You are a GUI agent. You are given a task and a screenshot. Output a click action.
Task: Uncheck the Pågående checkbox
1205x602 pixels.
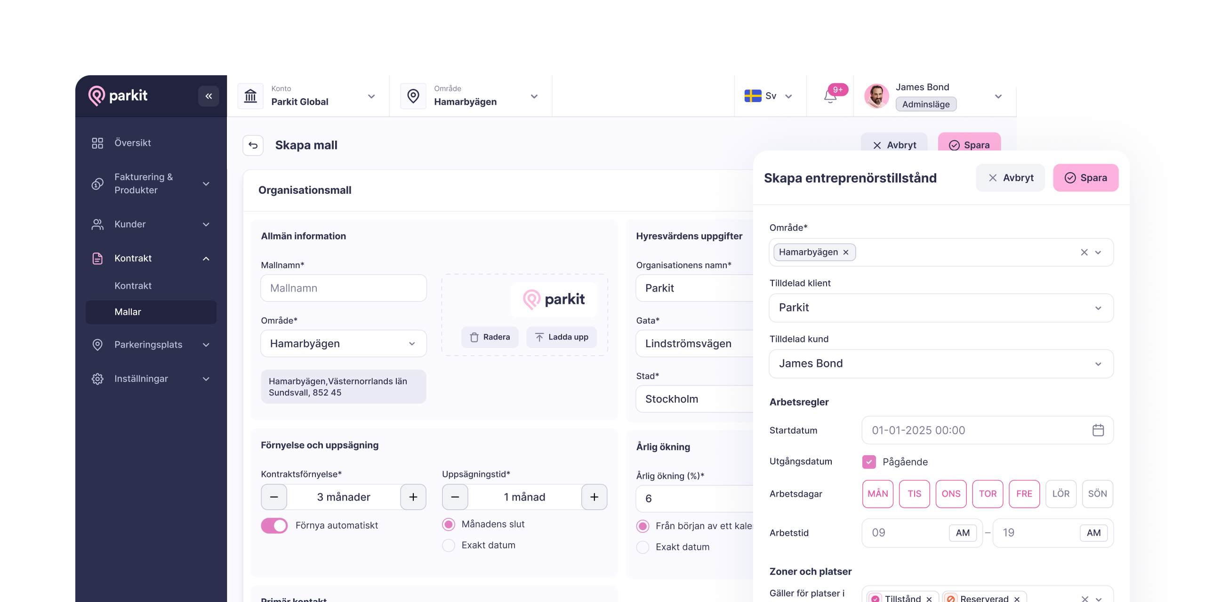[x=869, y=461]
